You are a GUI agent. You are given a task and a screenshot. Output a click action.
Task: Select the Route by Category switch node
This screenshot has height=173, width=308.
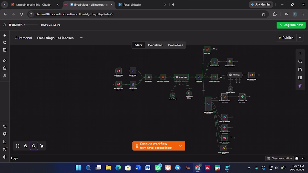point(208,104)
